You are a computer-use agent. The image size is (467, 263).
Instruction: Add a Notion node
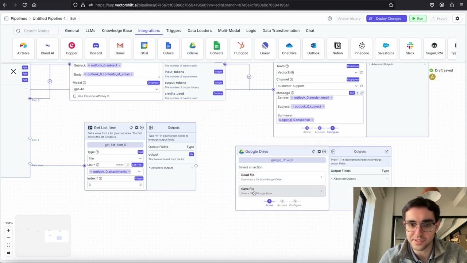tap(337, 49)
